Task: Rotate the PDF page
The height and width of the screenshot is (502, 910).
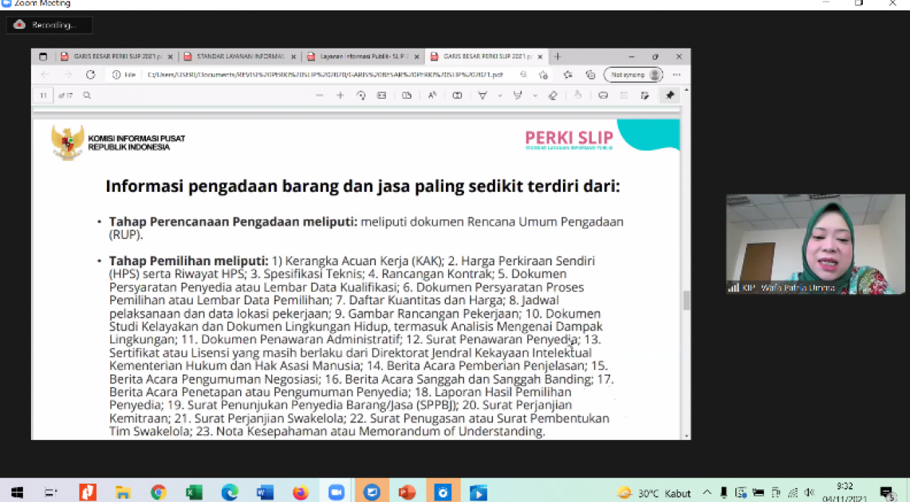Action: click(x=360, y=96)
